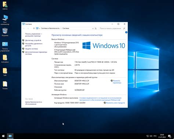Select the WORKGROUP value text

point(79,90)
